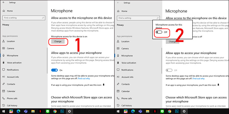Viewport: 229px width, 114px height.
Task: Click the 'Find a setting' search box in left window
Action: point(24,18)
